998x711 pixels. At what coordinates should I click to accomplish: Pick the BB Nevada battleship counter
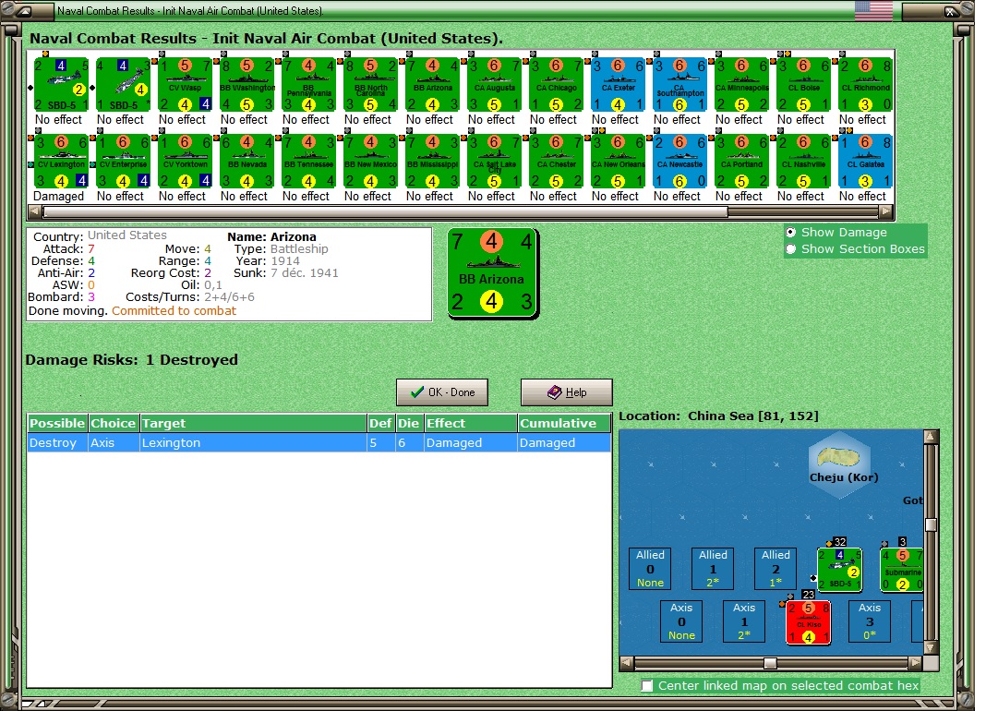tap(246, 161)
